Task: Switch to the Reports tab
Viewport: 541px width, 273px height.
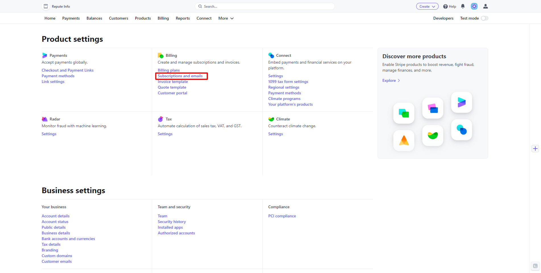Action: (183, 18)
